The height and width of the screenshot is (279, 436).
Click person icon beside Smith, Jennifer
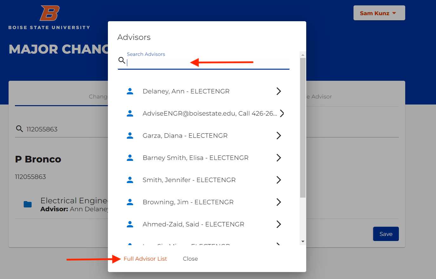(x=130, y=180)
